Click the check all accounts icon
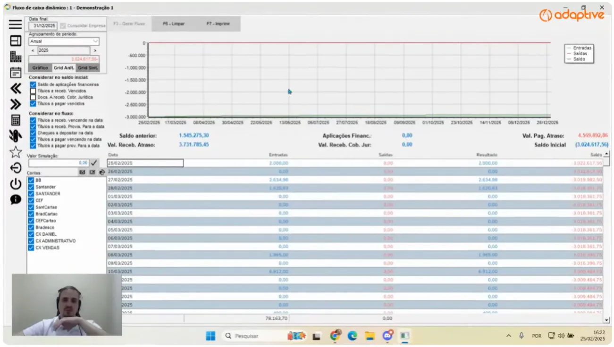 pos(82,173)
